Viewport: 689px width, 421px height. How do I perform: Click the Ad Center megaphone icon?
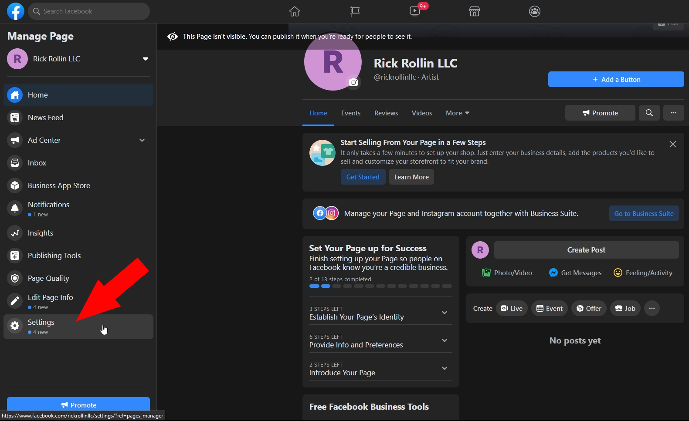15,140
